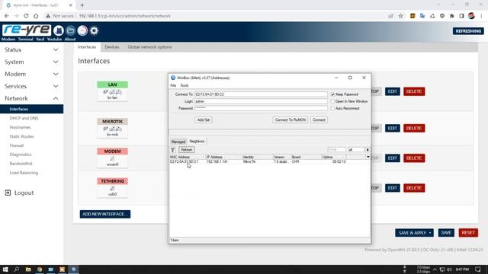Open the Windows Start menu
The height and width of the screenshot is (274, 488).
5,269
